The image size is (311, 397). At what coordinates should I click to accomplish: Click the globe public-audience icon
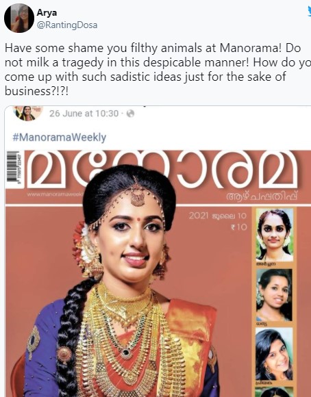[130, 114]
